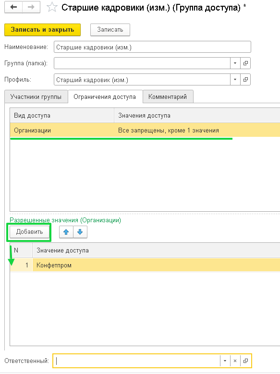The height and width of the screenshot is (374, 280).
Task: Move selected access value down with blue arrow
Action: tap(80, 232)
